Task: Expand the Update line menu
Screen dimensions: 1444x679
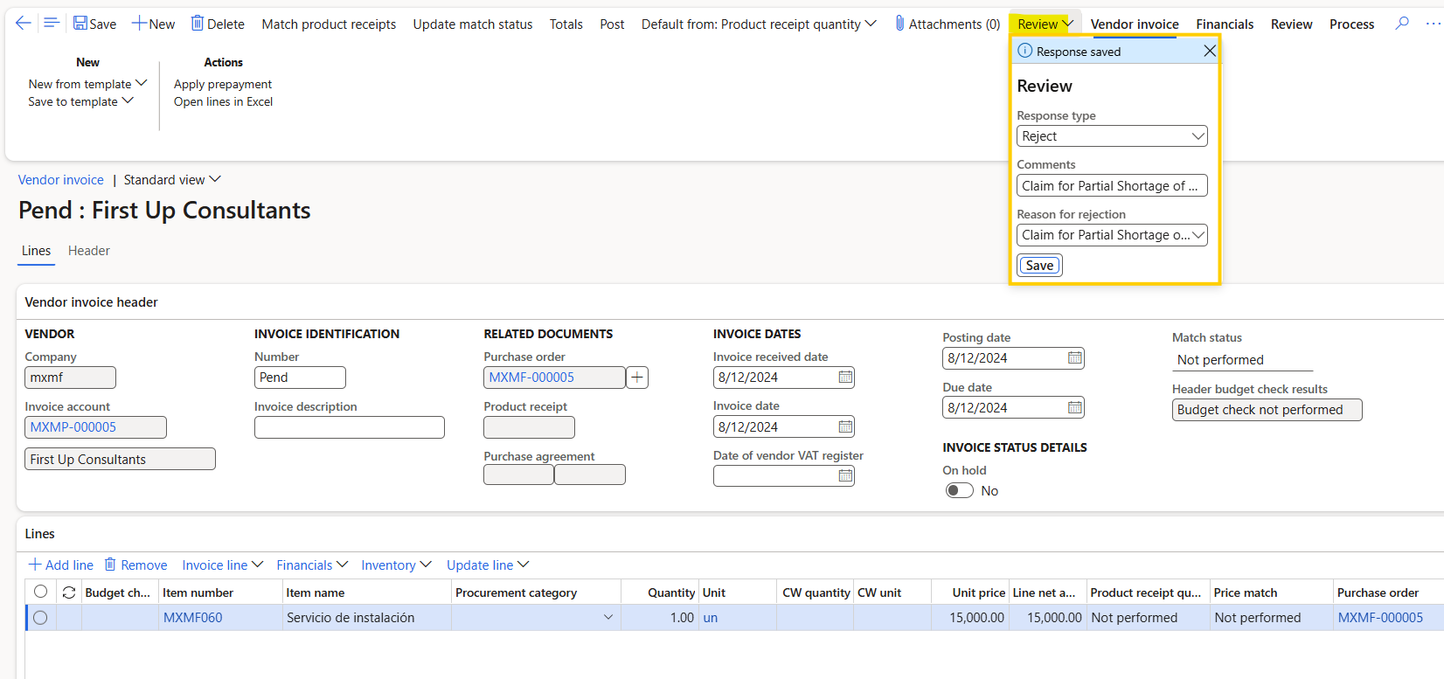Action: point(488,565)
